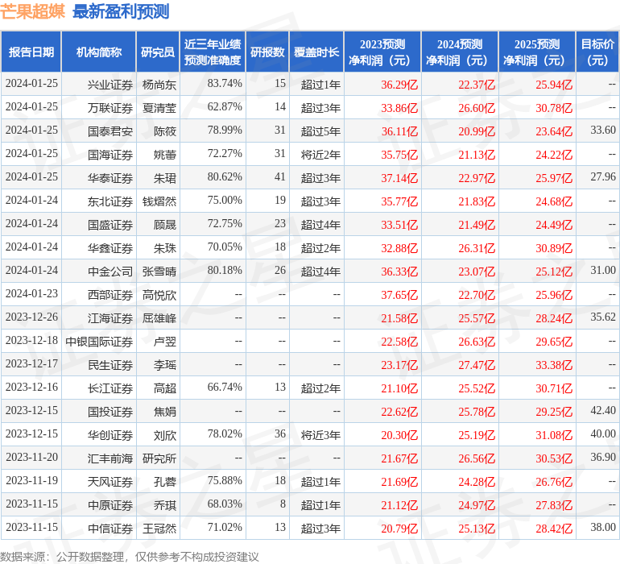Click target price 36.90
The image size is (620, 564).
pyautogui.click(x=603, y=457)
